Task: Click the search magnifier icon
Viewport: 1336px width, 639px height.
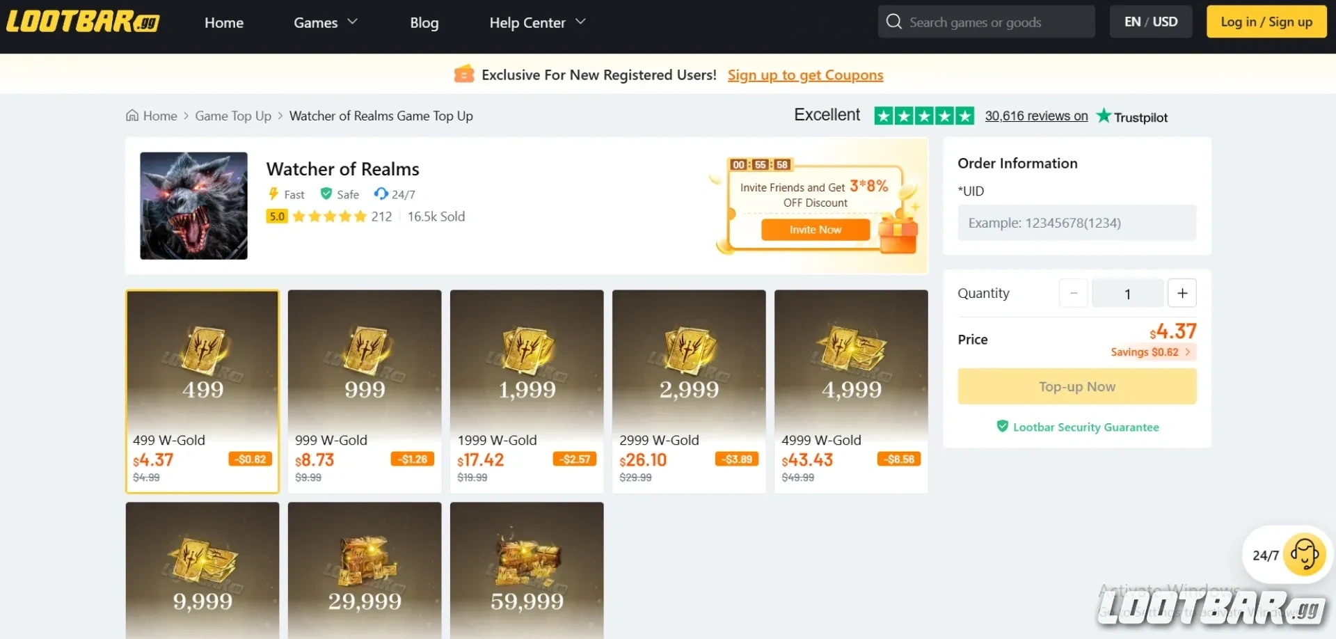Action: click(x=893, y=22)
